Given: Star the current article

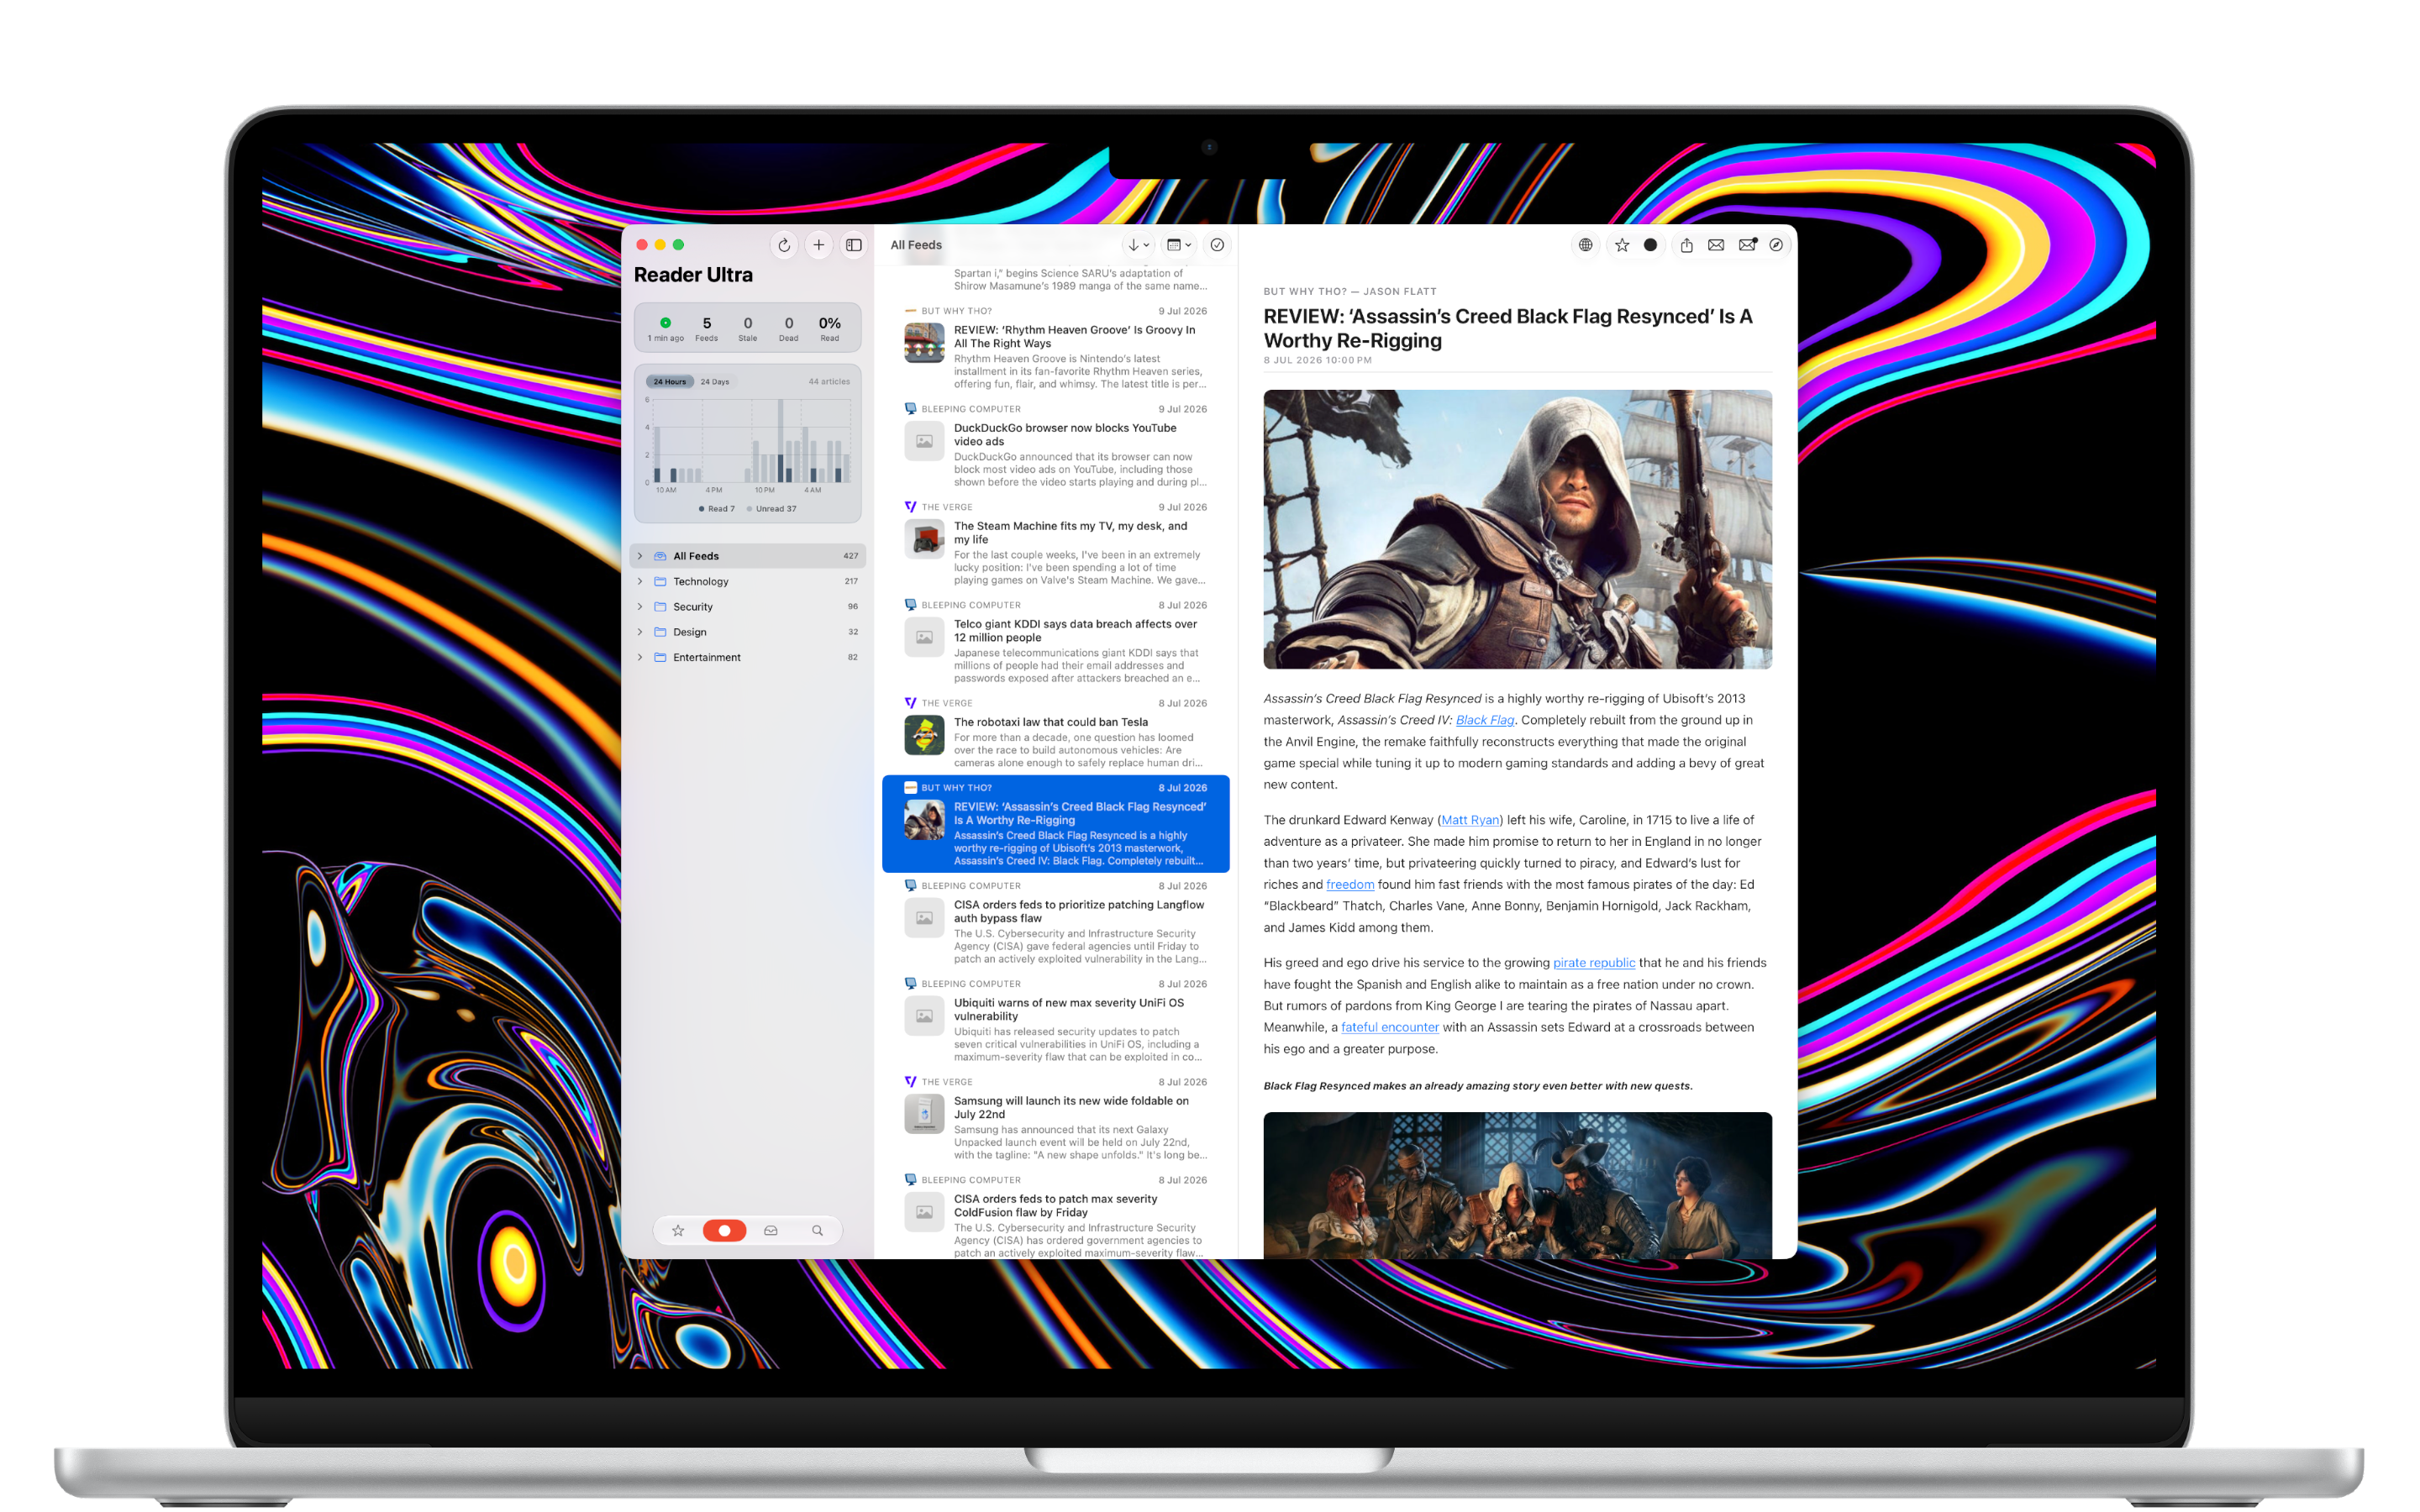Looking at the screenshot, I should click(x=1622, y=245).
